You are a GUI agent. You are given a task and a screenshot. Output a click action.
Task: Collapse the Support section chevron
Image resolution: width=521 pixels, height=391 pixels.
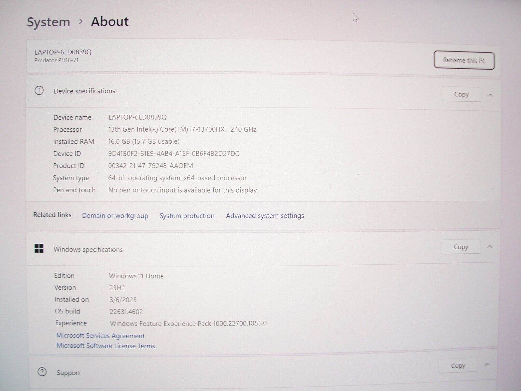coord(487,365)
